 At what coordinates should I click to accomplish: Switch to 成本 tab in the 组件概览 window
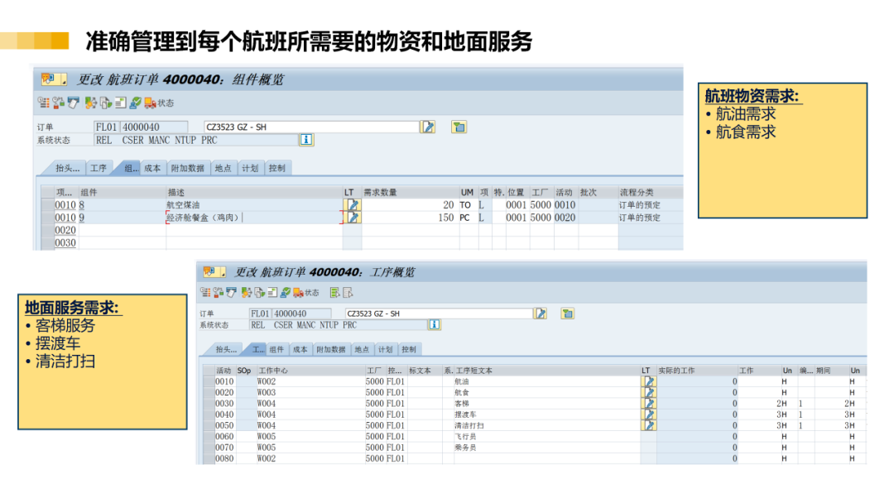click(152, 168)
